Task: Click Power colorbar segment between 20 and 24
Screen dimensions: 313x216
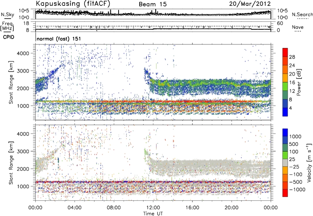Action: pos(285,70)
